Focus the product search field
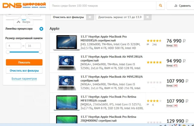This screenshot has height=126, width=194. click(103, 5)
